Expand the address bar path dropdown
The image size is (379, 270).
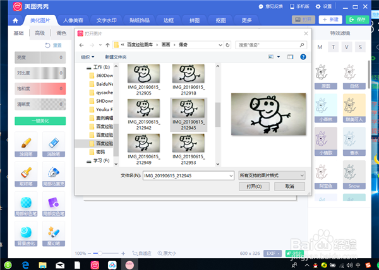[x=220, y=45]
